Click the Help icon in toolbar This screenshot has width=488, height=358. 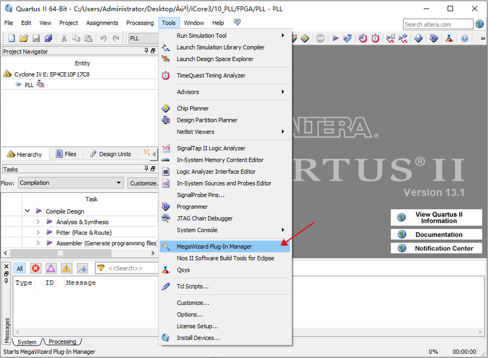click(x=464, y=38)
